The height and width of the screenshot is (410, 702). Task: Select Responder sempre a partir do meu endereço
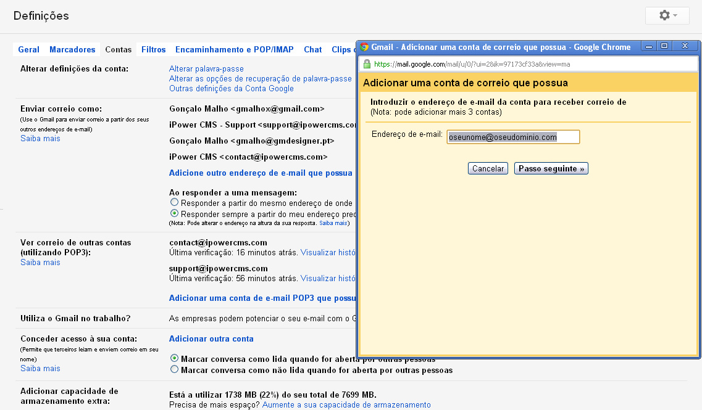pos(174,213)
